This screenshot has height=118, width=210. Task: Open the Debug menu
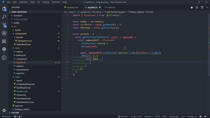click(x=46, y=2)
